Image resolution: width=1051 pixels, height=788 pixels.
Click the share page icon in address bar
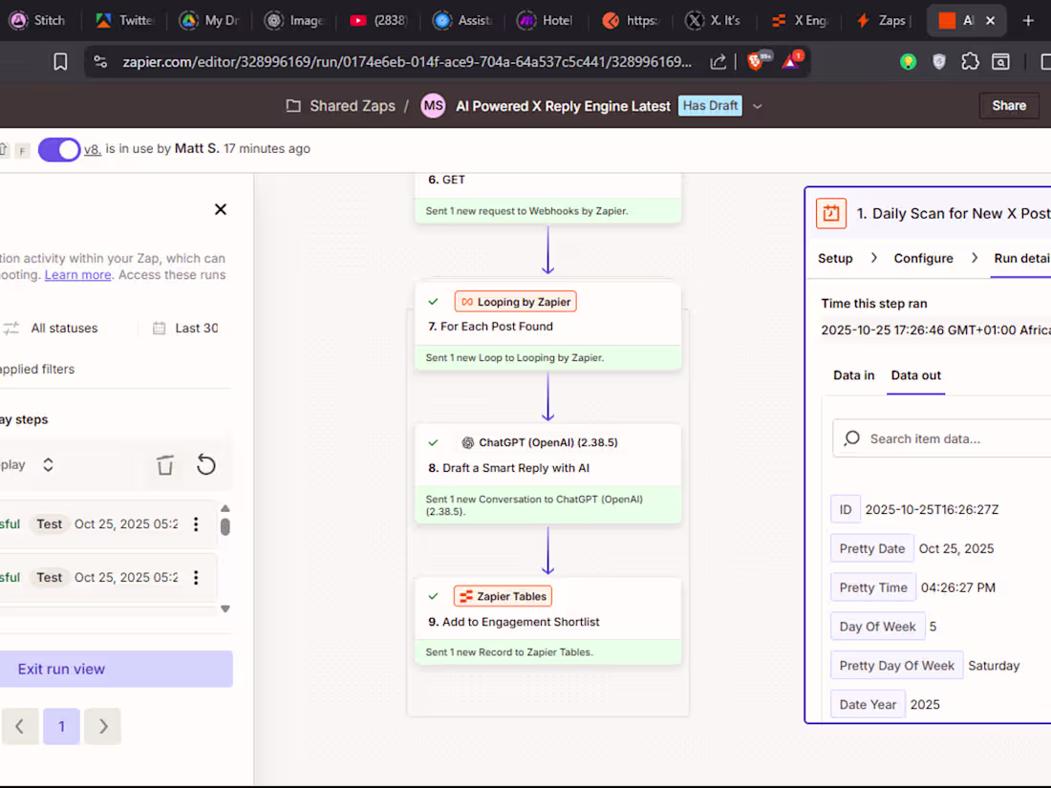718,62
